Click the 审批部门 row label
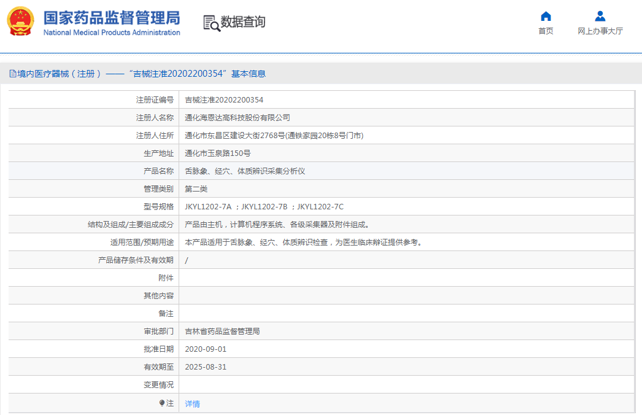Screen dimensions: 642x415 pyautogui.click(x=158, y=332)
